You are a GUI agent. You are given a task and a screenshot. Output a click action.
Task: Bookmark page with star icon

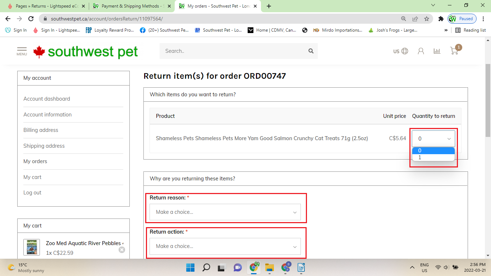[427, 19]
